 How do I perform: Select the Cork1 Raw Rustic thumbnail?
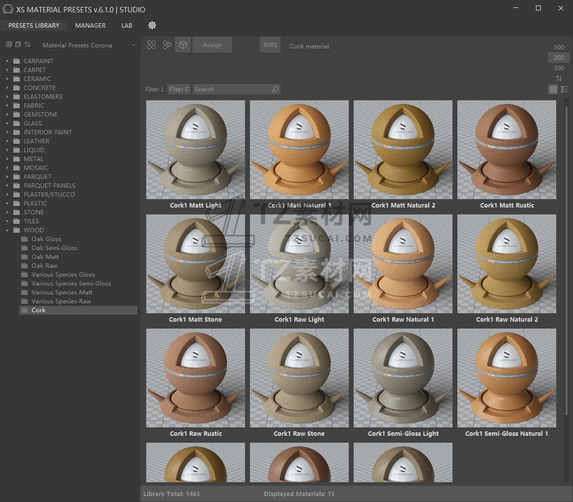[x=196, y=378]
